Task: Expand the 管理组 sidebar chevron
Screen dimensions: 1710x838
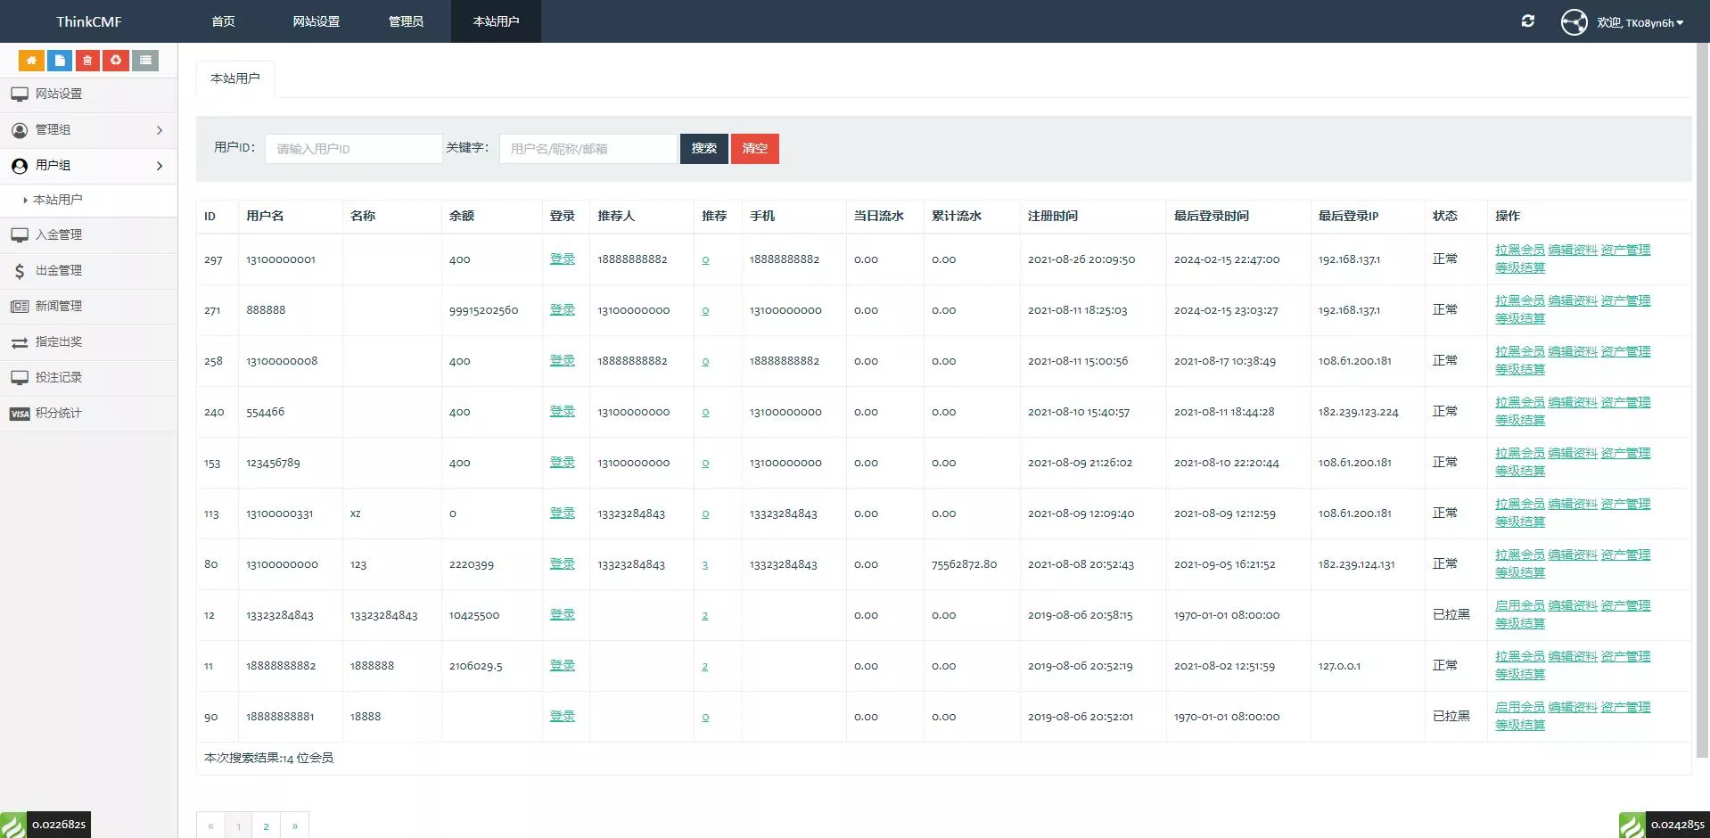Action: 160,130
